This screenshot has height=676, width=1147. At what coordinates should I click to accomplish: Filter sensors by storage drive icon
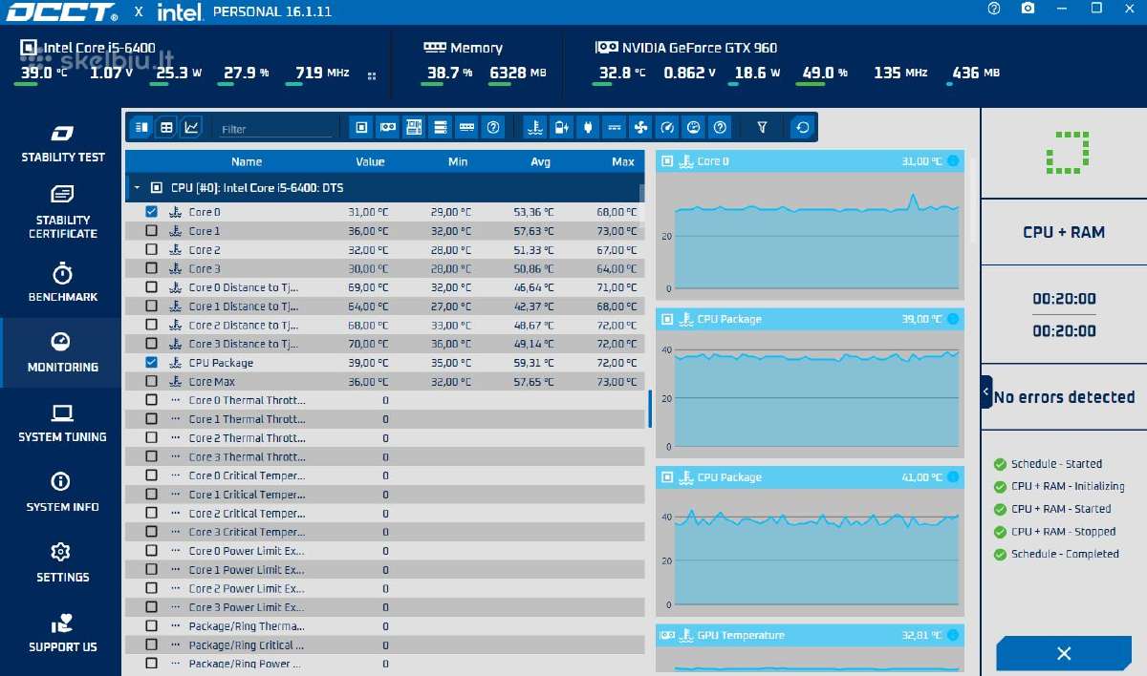[x=440, y=127]
